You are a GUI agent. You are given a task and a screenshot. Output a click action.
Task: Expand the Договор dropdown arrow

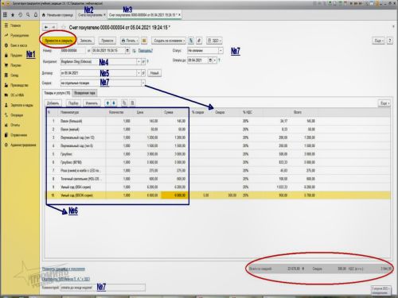coord(139,73)
